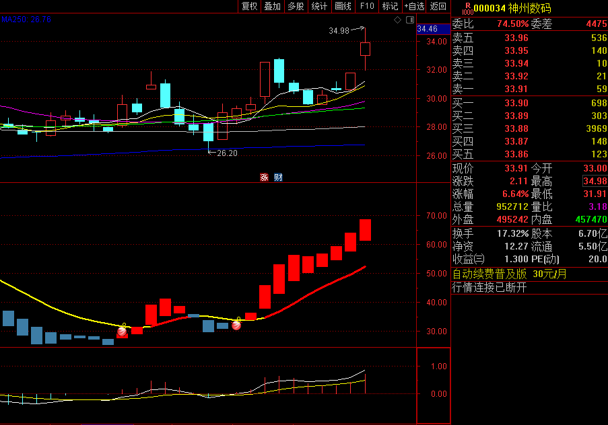The height and width of the screenshot is (425, 608).
Task: Select the 买四 33.87 order row
Action: click(x=529, y=141)
